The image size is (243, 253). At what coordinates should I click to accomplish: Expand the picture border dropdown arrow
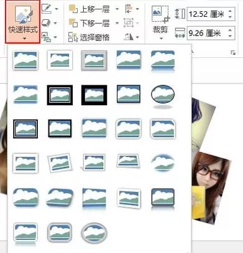tap(56, 9)
